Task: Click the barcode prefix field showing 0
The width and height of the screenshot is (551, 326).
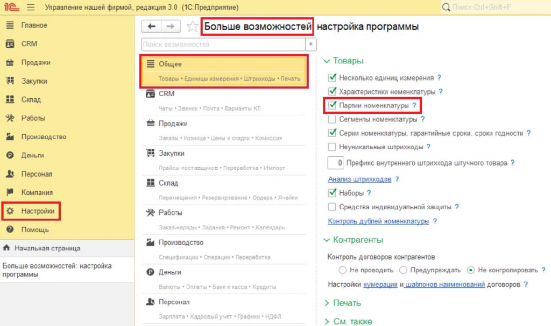Action: coord(336,163)
